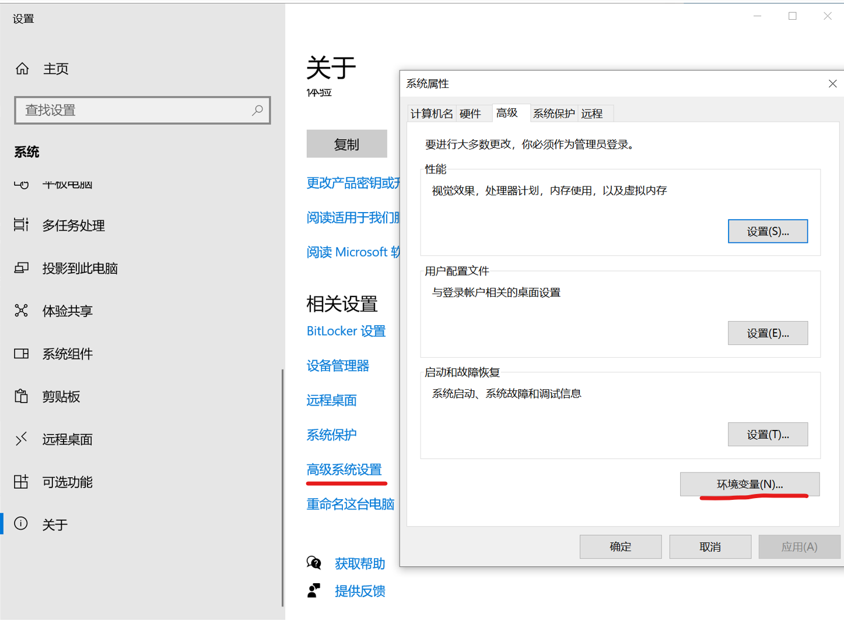Click the 提供反馈 person icon
The width and height of the screenshot is (844, 635).
[314, 591]
